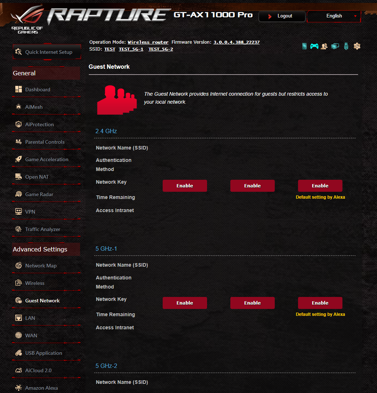Enable the 2.4 GHz Alexa default guest network
This screenshot has height=393, width=377.
point(320,186)
